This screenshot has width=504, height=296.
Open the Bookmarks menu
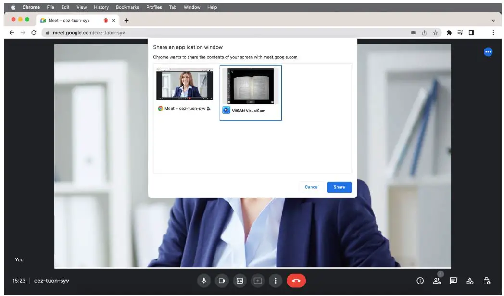pos(127,7)
